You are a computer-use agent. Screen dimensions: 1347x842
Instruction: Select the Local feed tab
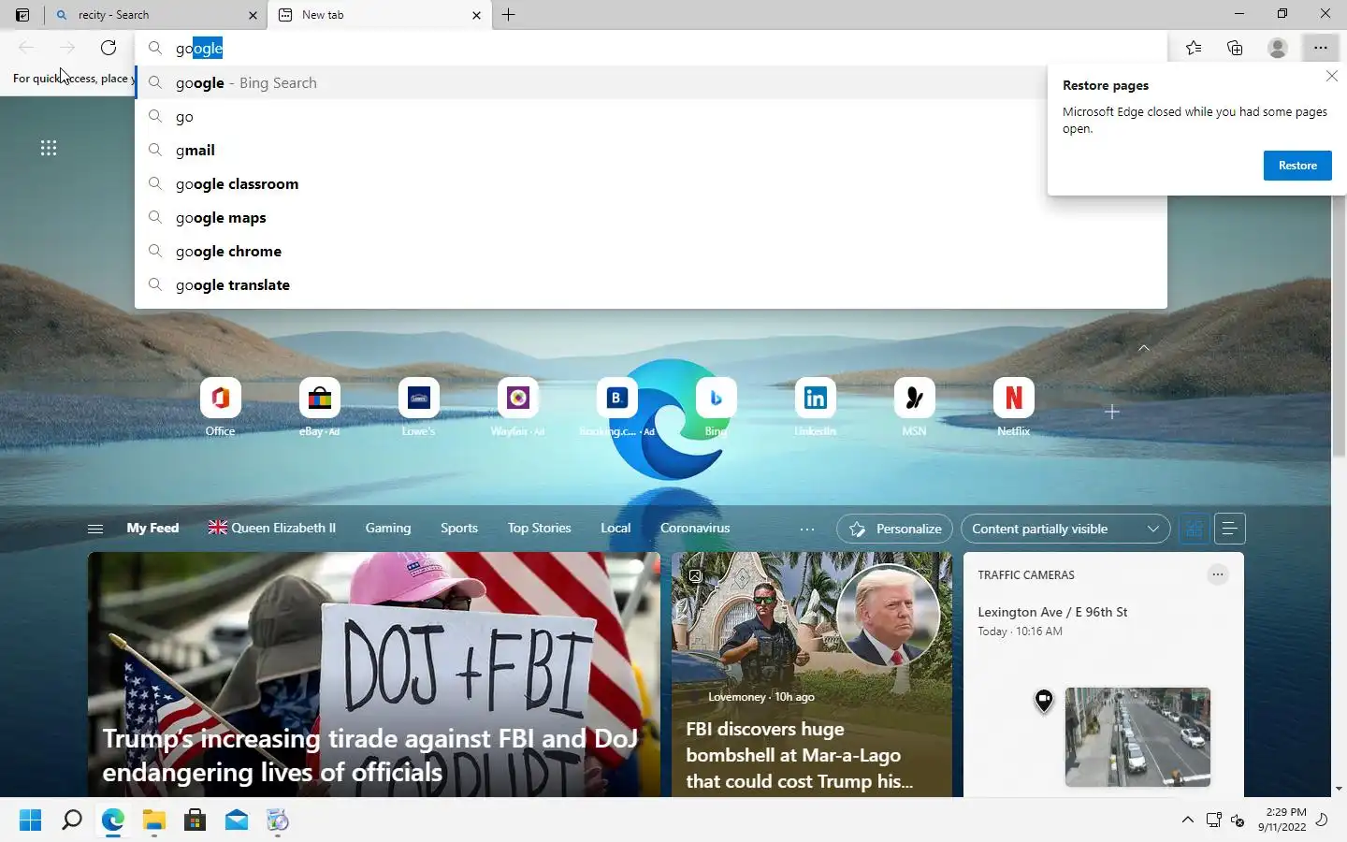(x=616, y=529)
